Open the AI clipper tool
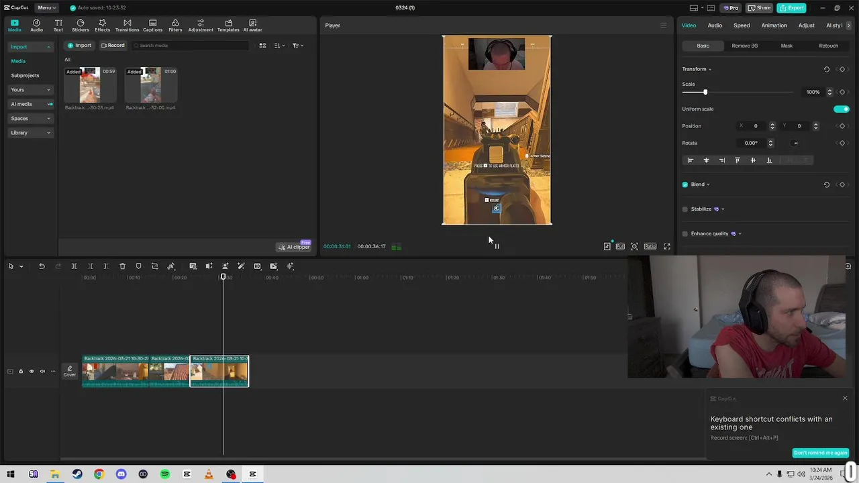 point(295,247)
